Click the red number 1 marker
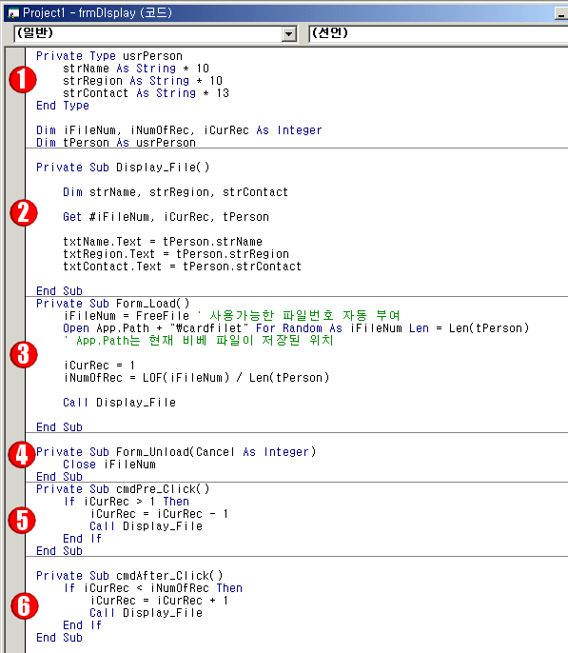The width and height of the screenshot is (568, 653). (x=23, y=80)
